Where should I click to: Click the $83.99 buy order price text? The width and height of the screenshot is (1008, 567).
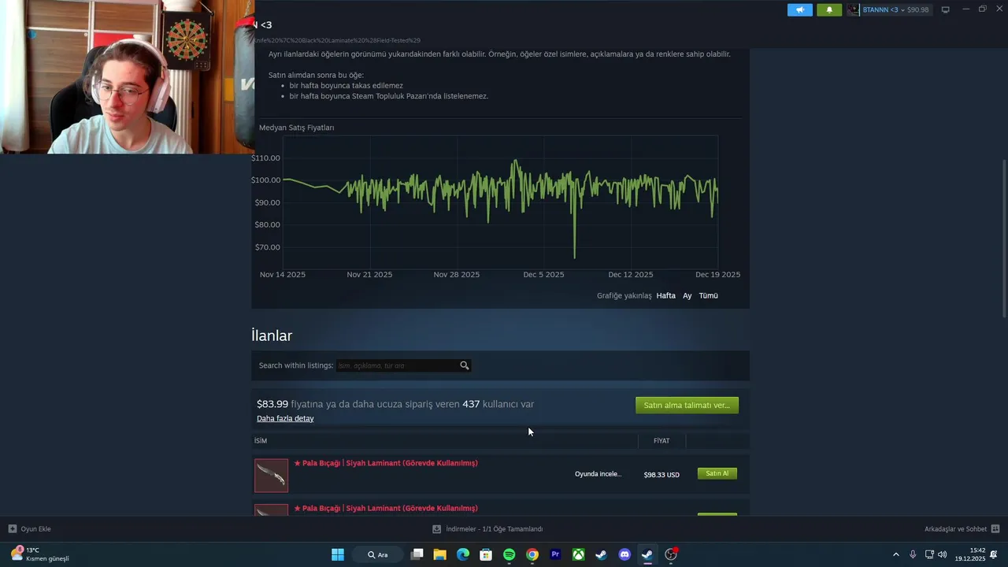(x=272, y=404)
